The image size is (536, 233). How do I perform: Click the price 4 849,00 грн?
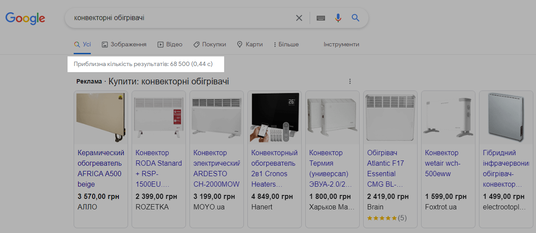[x=272, y=197]
